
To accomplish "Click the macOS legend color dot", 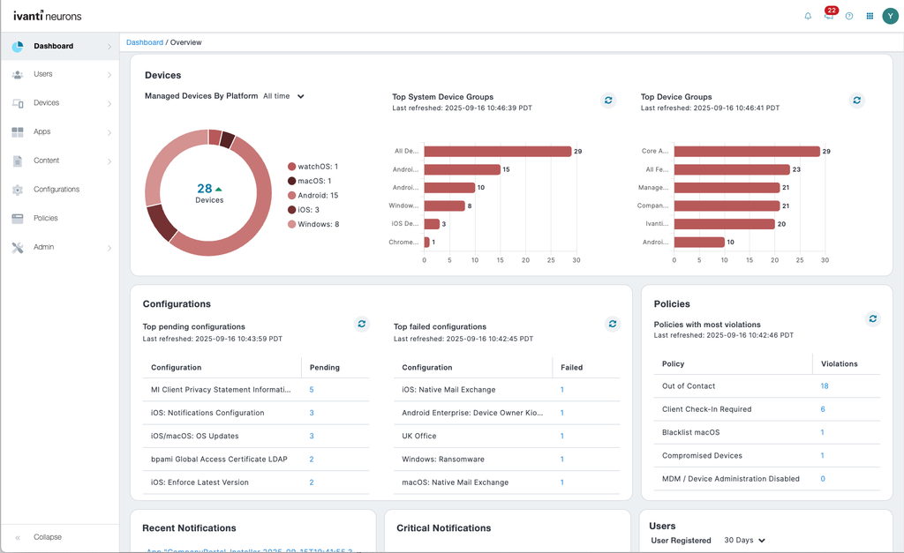I will (291, 181).
